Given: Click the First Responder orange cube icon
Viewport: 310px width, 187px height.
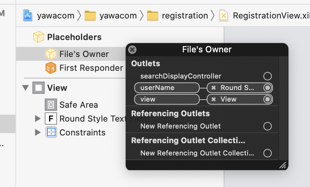Looking at the screenshot, I should 51,68.
